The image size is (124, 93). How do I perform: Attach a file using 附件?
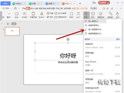[x=50, y=17]
